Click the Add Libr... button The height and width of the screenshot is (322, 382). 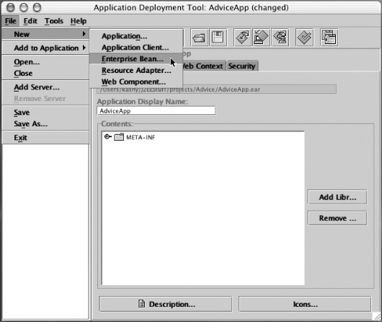337,197
